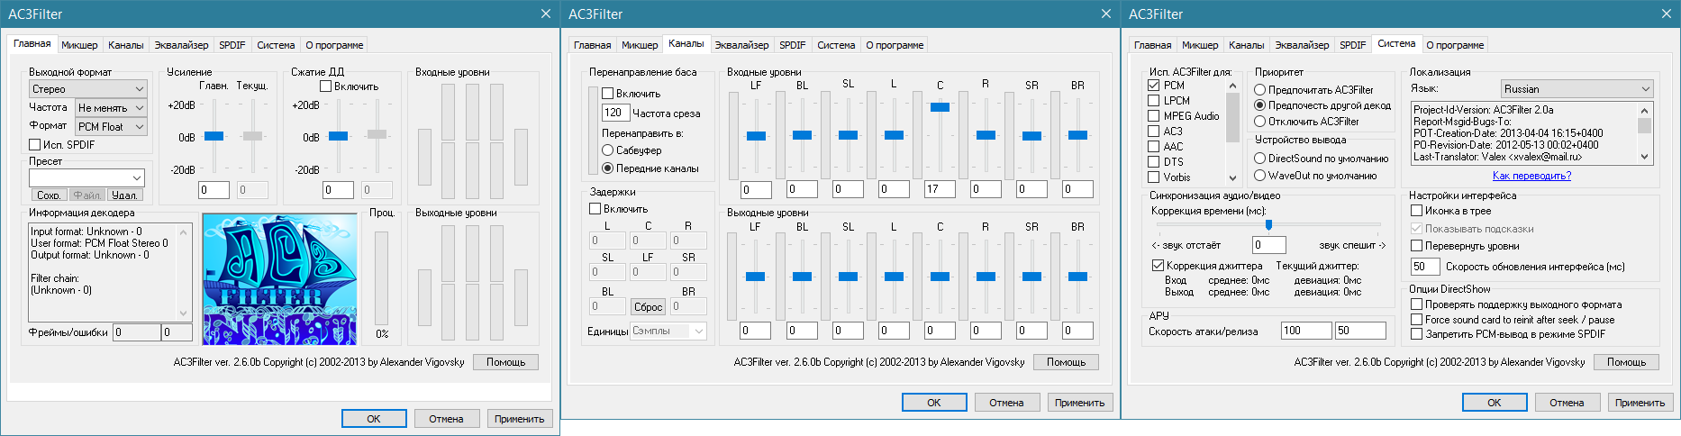Choose DirectSound по умолчанию output
Image resolution: width=1681 pixels, height=436 pixels.
[x=1322, y=159]
